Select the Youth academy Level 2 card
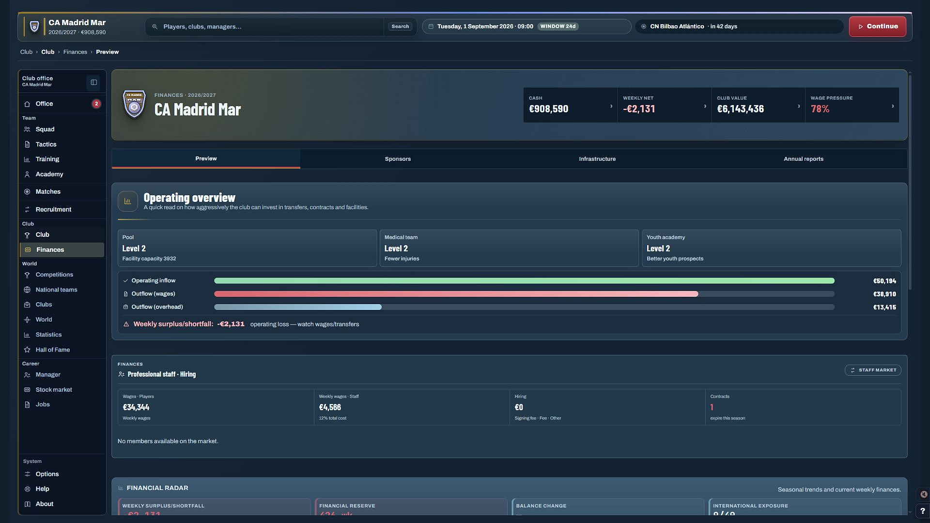930x523 pixels. 771,248
